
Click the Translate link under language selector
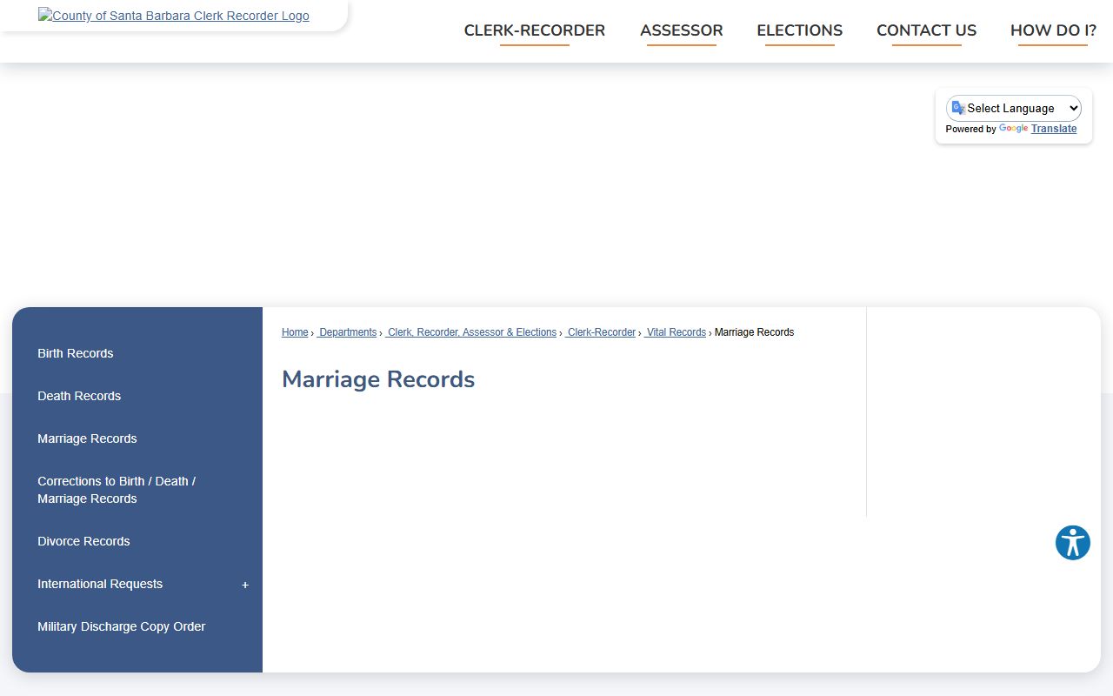(1054, 129)
